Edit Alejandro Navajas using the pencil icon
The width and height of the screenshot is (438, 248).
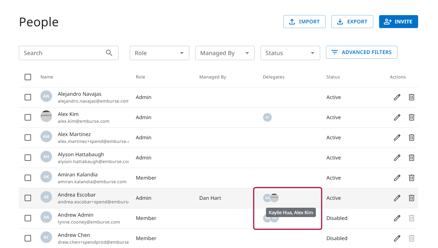tap(397, 97)
